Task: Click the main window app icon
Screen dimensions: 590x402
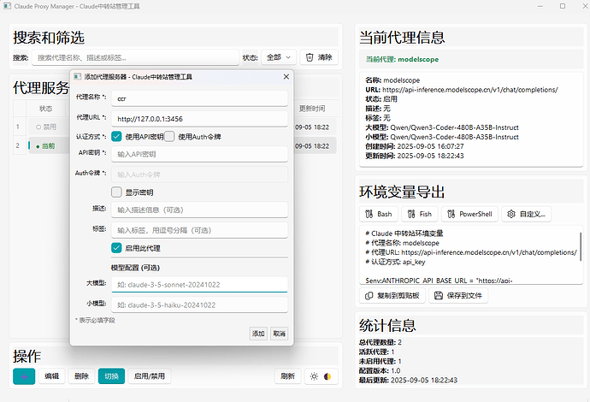Action: coord(7,6)
